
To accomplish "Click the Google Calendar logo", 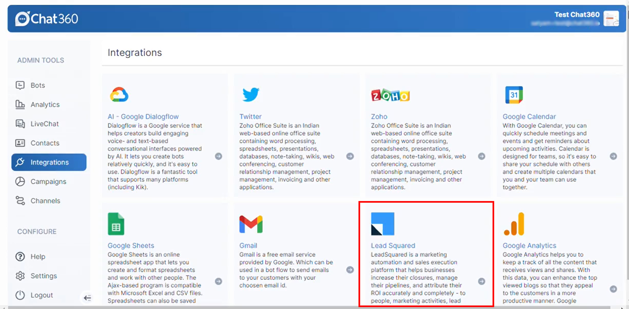I will point(514,95).
